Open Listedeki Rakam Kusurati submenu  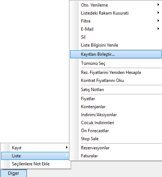click(x=116, y=13)
